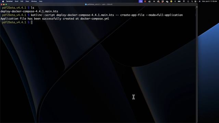Click the window title 'pdf2Data_v4.4.1'

tap(93, 4)
